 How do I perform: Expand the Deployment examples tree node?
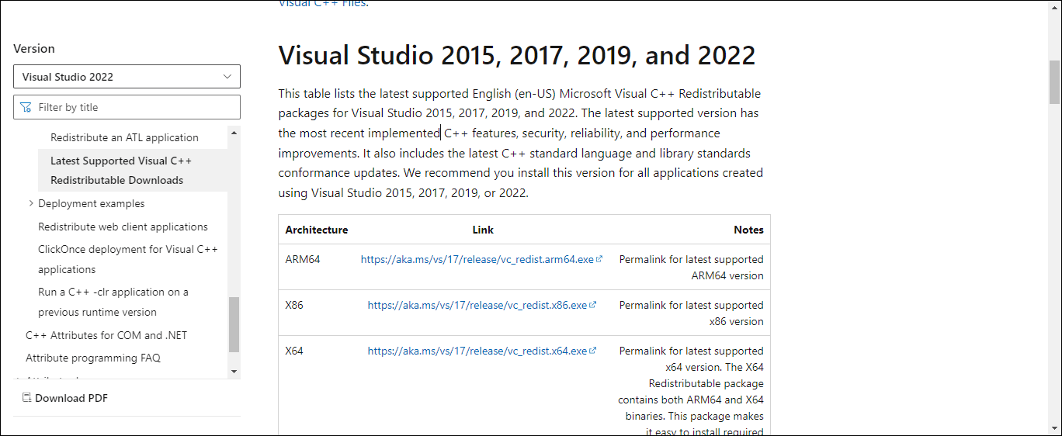[31, 203]
